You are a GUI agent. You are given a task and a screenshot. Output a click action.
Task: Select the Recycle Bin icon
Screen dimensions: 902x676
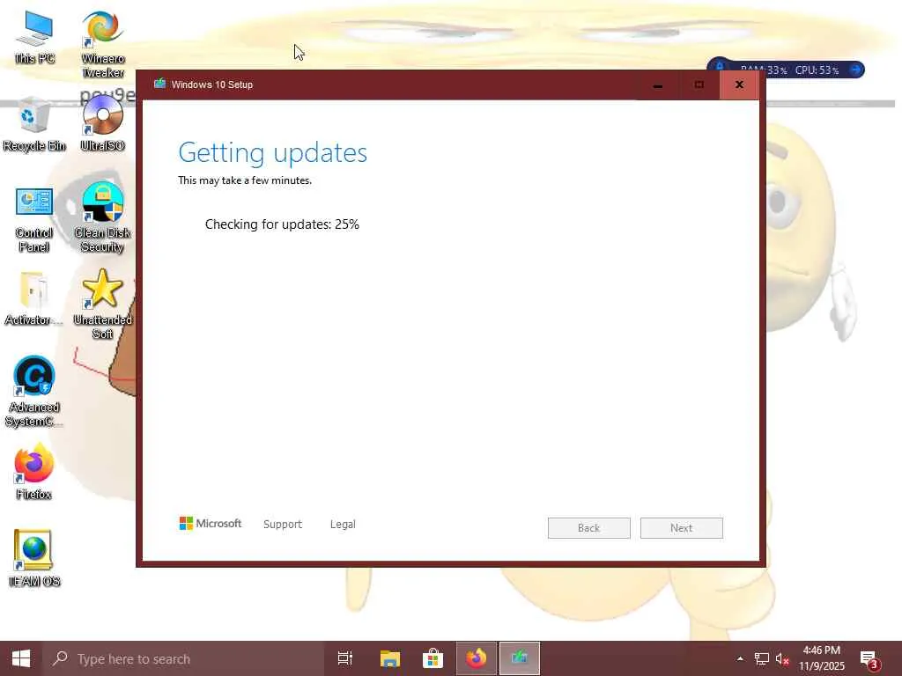click(34, 124)
